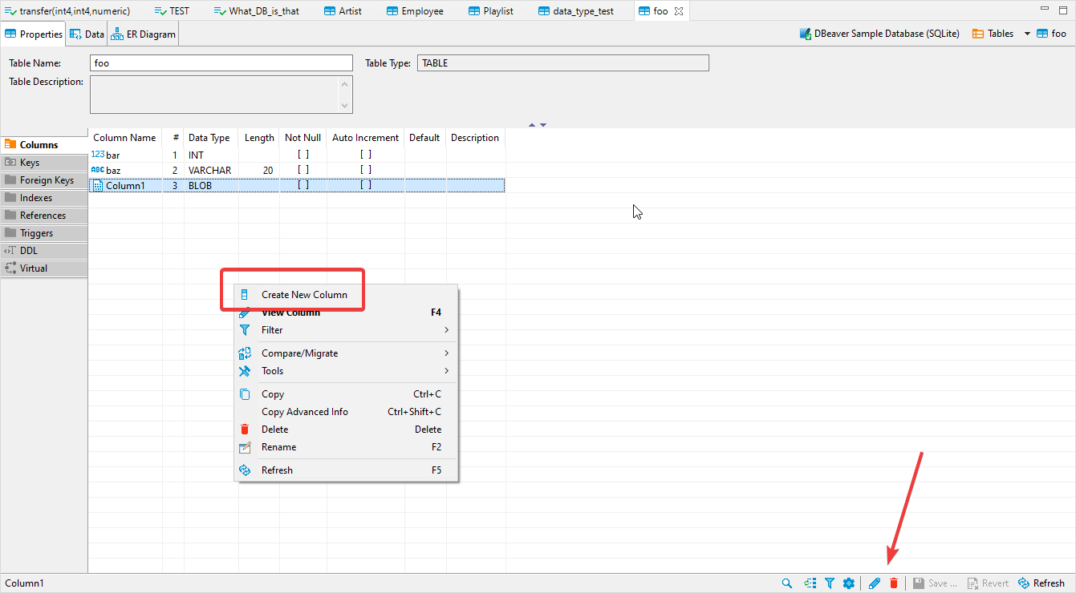Screen dimensions: 1076x593
Task: Delete selected column using the trash icon
Action: coord(893,583)
